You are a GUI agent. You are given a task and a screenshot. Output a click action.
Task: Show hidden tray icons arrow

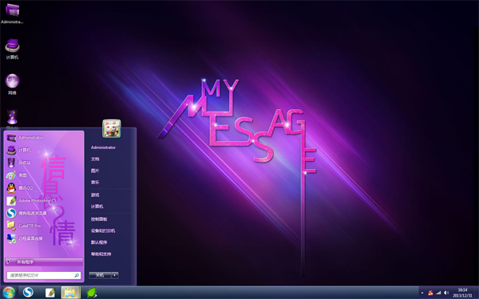(422, 293)
